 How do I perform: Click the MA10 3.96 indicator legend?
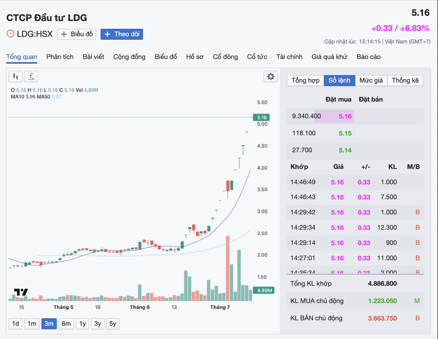(23, 97)
